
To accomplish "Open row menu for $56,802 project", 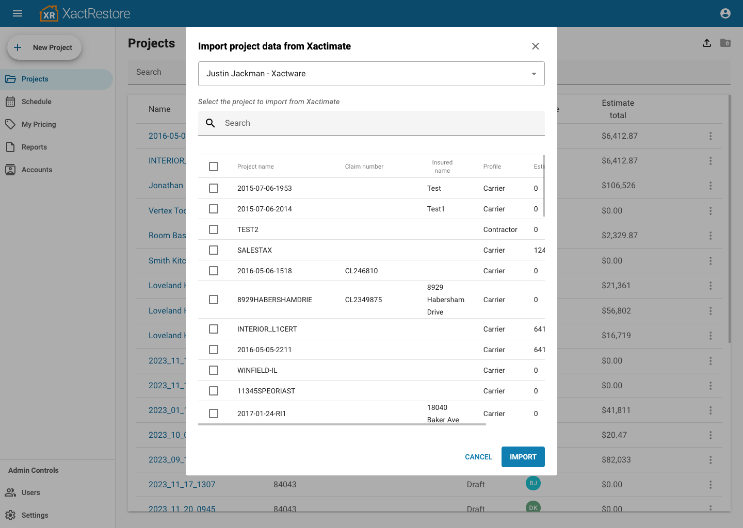I will (710, 311).
